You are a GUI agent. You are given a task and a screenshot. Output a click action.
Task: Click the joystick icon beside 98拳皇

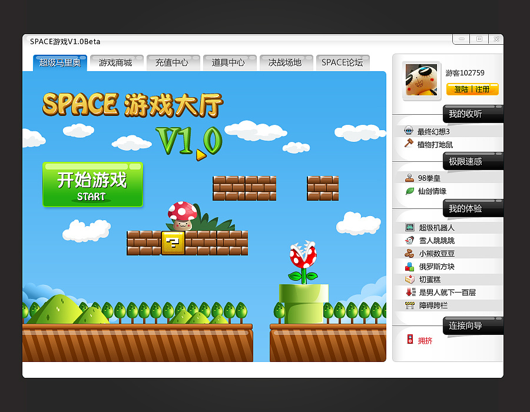coord(409,177)
